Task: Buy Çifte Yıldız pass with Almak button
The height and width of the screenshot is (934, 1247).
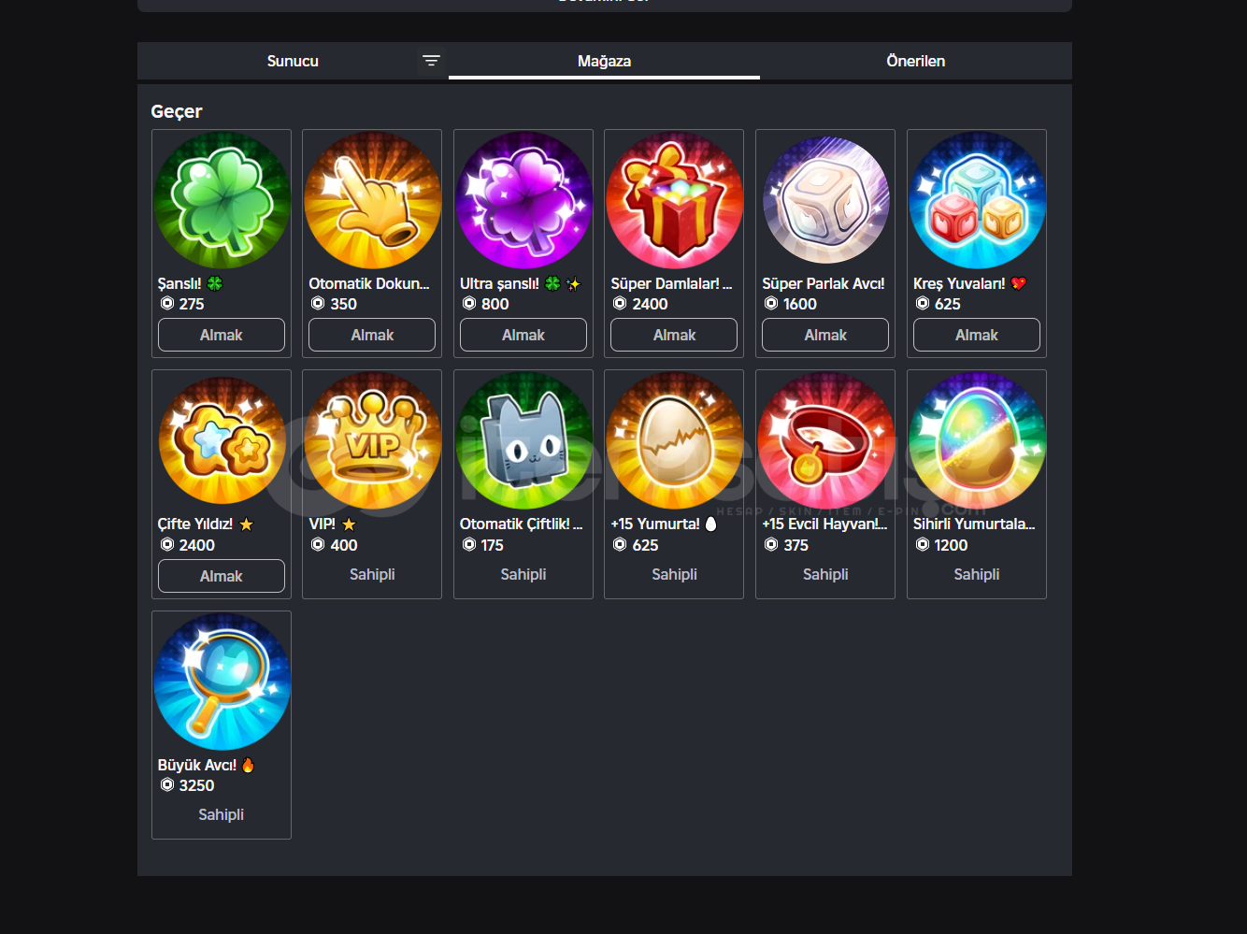Action: tap(222, 576)
